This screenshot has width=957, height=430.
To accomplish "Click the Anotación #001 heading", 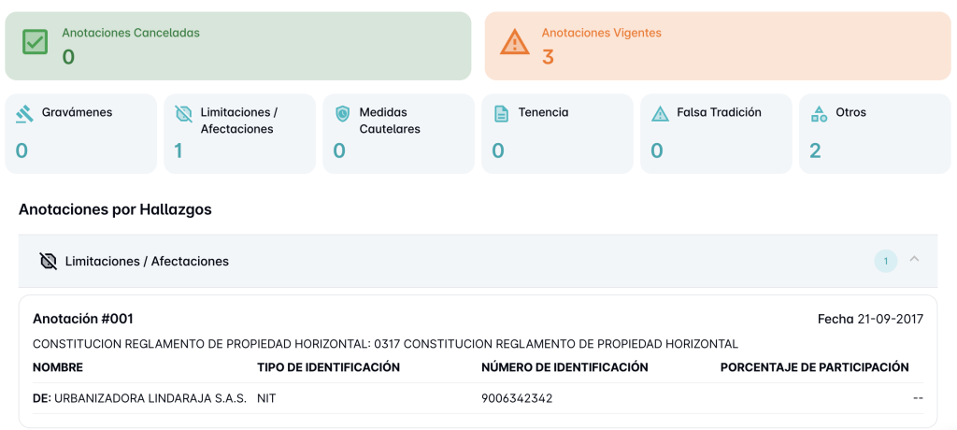I will click(x=83, y=319).
